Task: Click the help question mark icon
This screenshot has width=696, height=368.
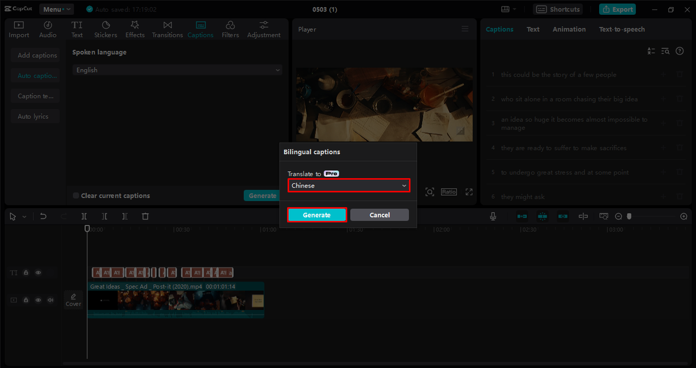Action: tap(680, 51)
